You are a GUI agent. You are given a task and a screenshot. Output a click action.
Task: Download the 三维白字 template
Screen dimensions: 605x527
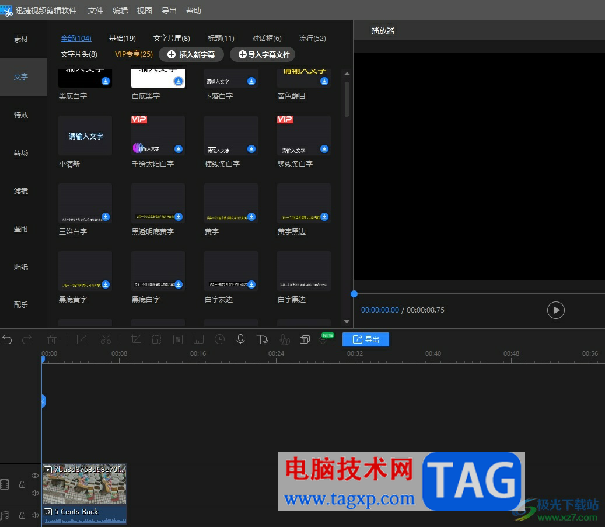(106, 216)
